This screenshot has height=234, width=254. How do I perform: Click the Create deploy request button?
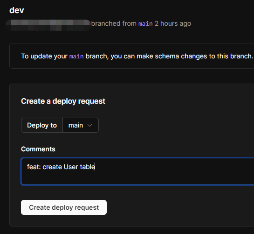(64, 207)
